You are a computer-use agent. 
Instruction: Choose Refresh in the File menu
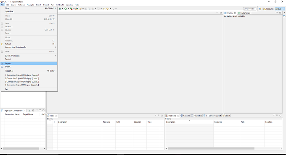pyautogui.click(x=29, y=44)
